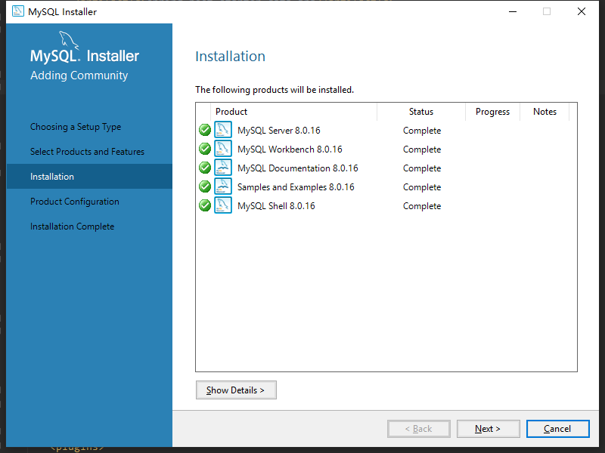
Task: Click the MySQL Shell product icon
Action: [223, 205]
